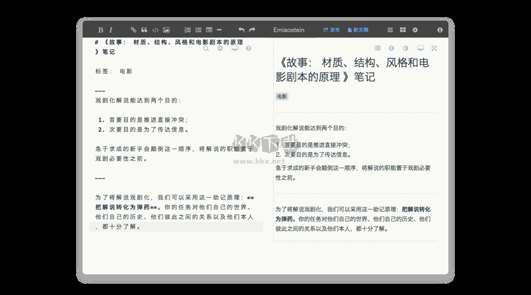531x295 pixels.
Task: Insert a bulleted list
Action: click(198, 29)
